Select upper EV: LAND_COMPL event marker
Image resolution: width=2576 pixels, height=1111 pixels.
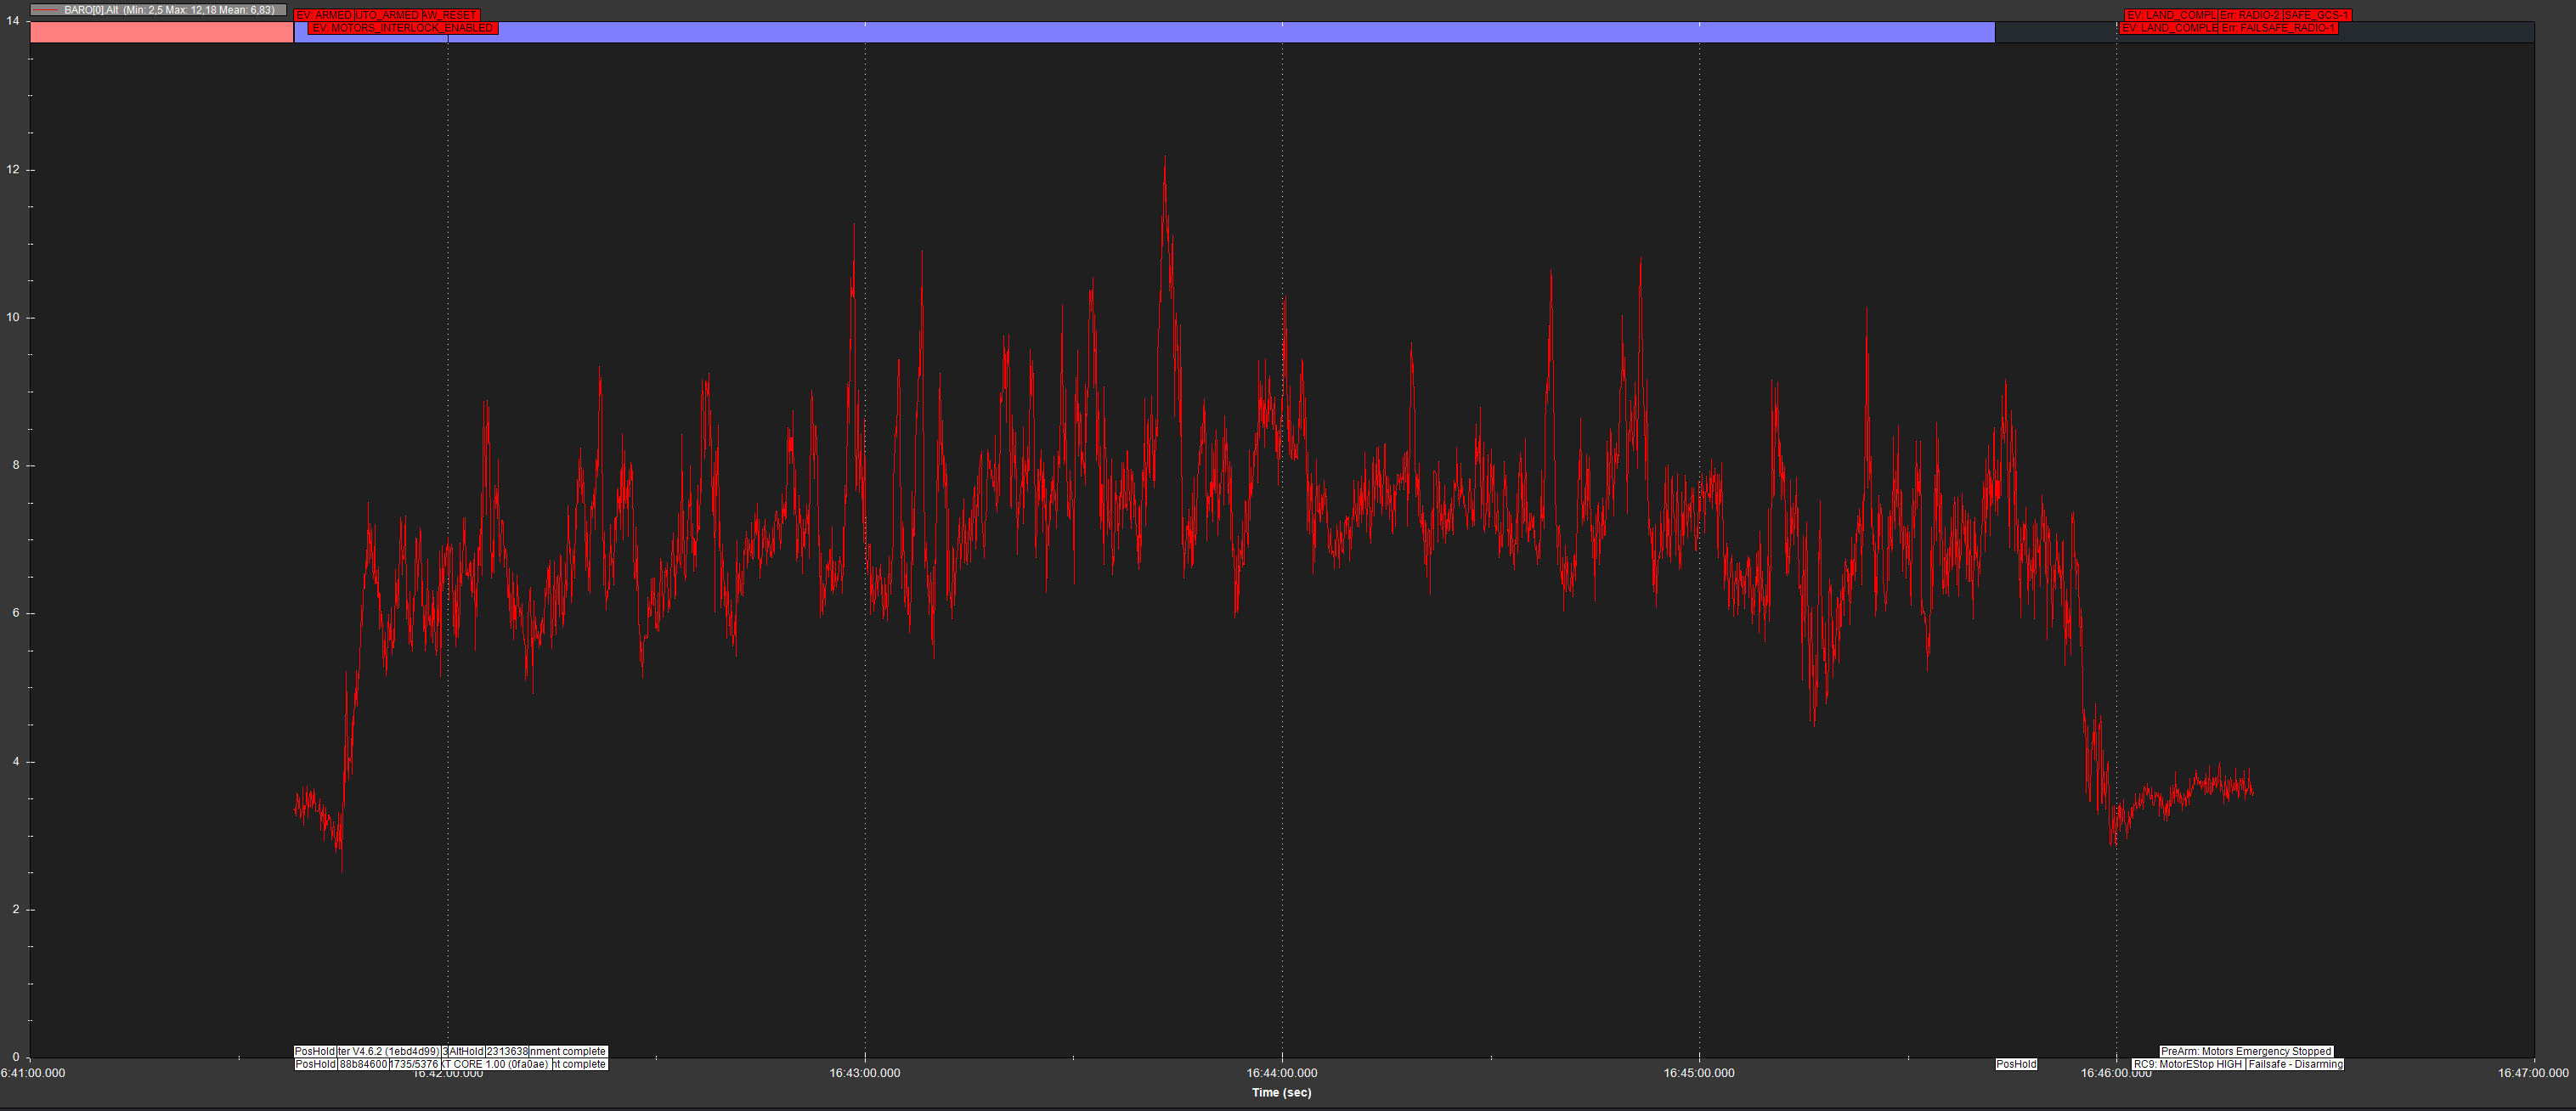(2171, 15)
